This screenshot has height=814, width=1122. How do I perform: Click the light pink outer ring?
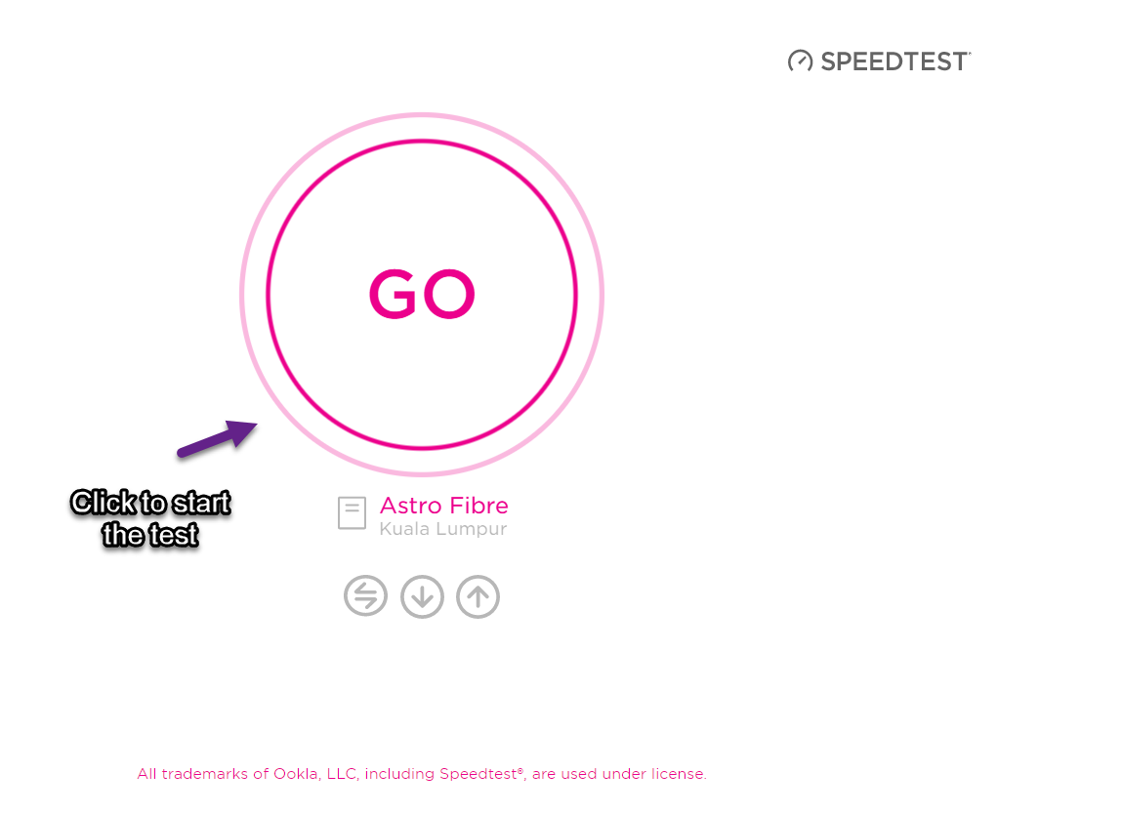[422, 115]
